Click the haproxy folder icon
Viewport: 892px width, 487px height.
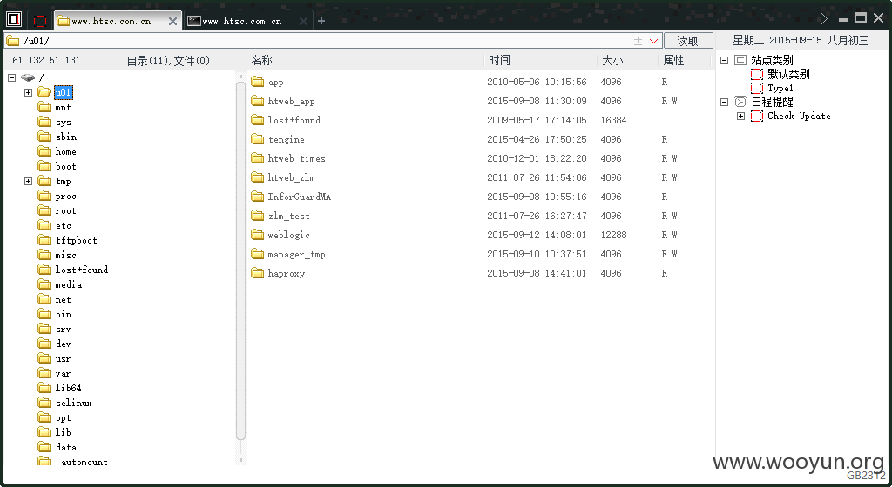pos(258,273)
